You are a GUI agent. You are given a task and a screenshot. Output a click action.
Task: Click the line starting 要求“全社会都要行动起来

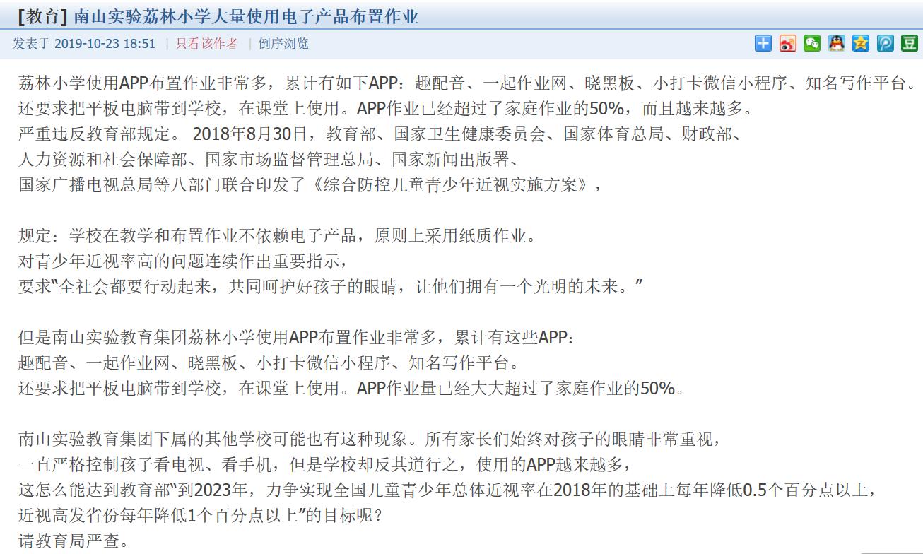click(x=329, y=287)
